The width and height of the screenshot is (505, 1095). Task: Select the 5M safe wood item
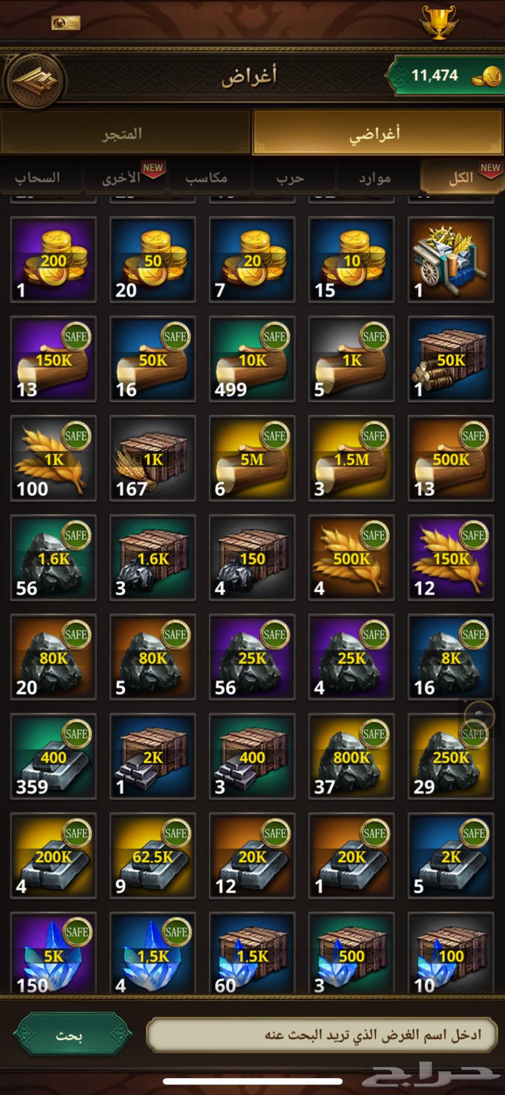(x=252, y=458)
